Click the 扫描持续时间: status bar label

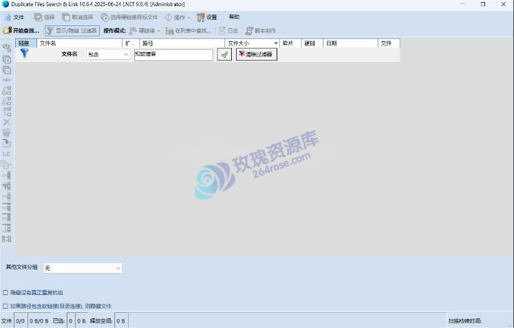[x=464, y=321]
